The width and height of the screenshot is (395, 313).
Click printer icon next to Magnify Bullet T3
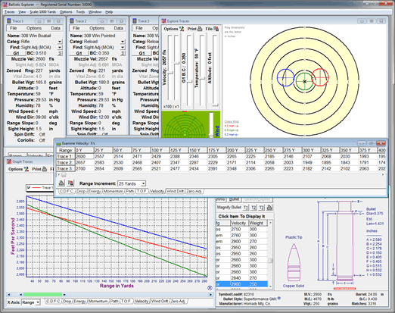pos(269,208)
